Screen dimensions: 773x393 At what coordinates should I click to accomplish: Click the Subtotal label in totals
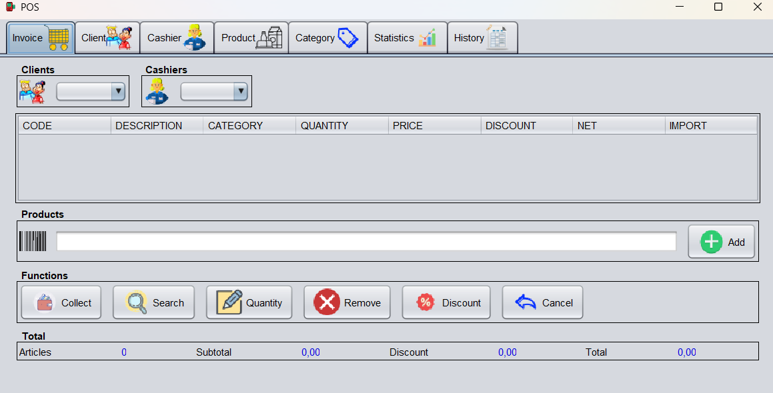tap(214, 352)
